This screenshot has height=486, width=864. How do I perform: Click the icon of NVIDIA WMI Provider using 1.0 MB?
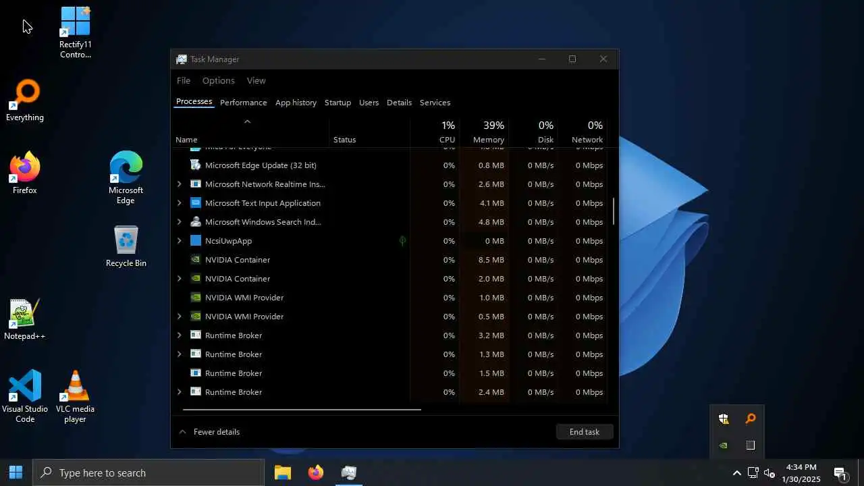click(x=196, y=297)
